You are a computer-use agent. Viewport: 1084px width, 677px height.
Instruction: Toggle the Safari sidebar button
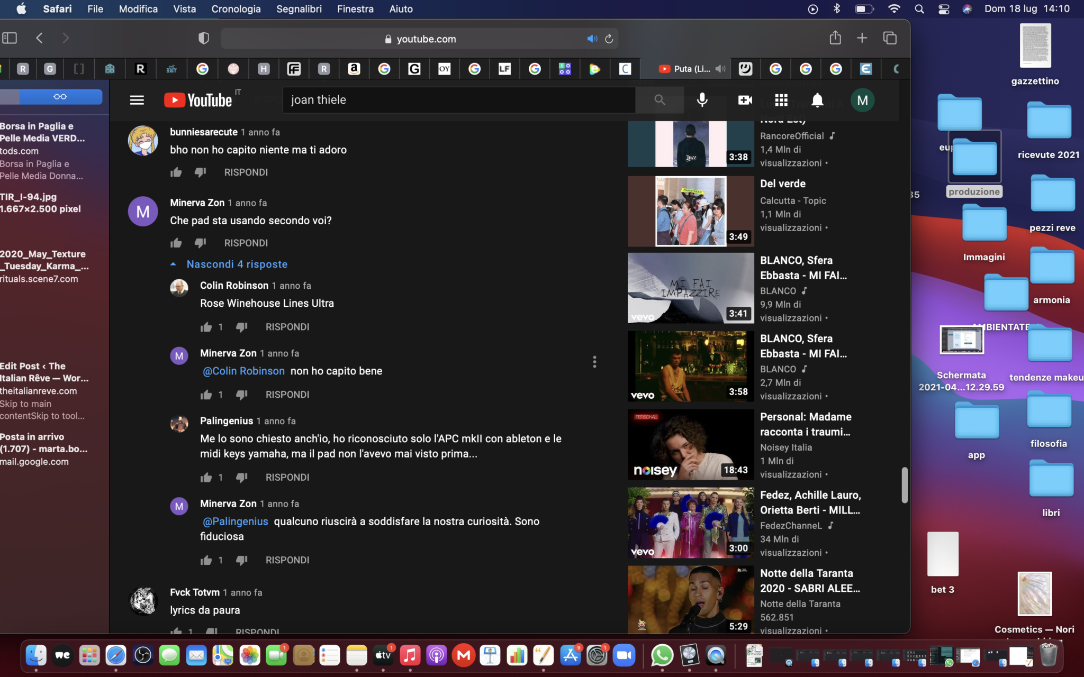point(10,38)
